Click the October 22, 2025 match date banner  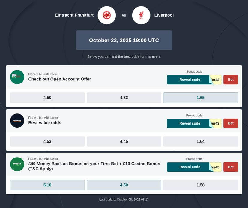pos(124,40)
